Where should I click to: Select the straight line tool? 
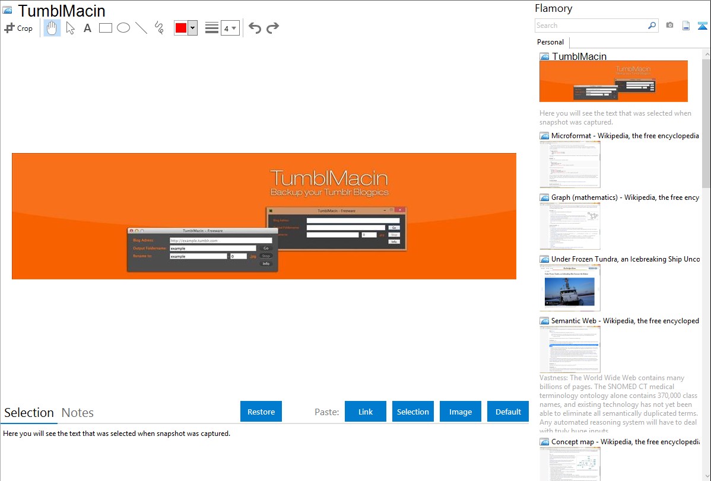[x=141, y=28]
